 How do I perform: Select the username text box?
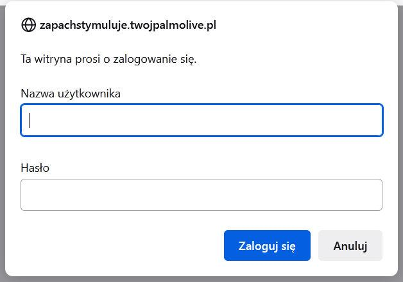201,120
